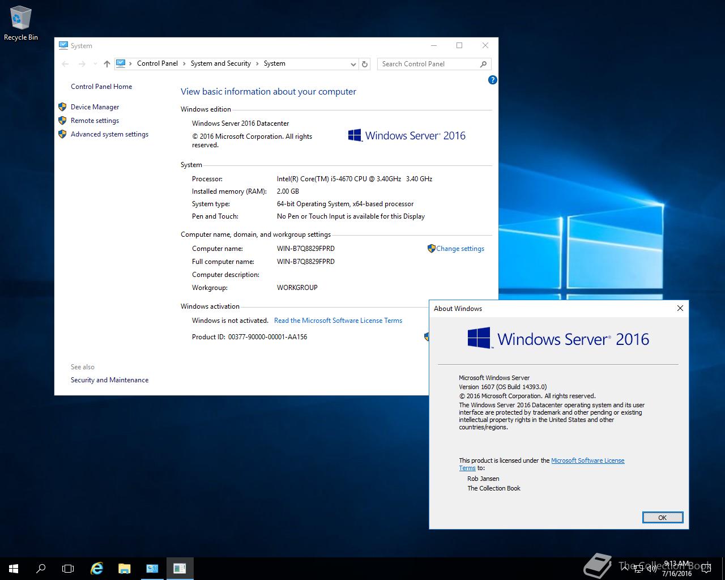Minimize the System window
725x580 pixels.
point(433,45)
